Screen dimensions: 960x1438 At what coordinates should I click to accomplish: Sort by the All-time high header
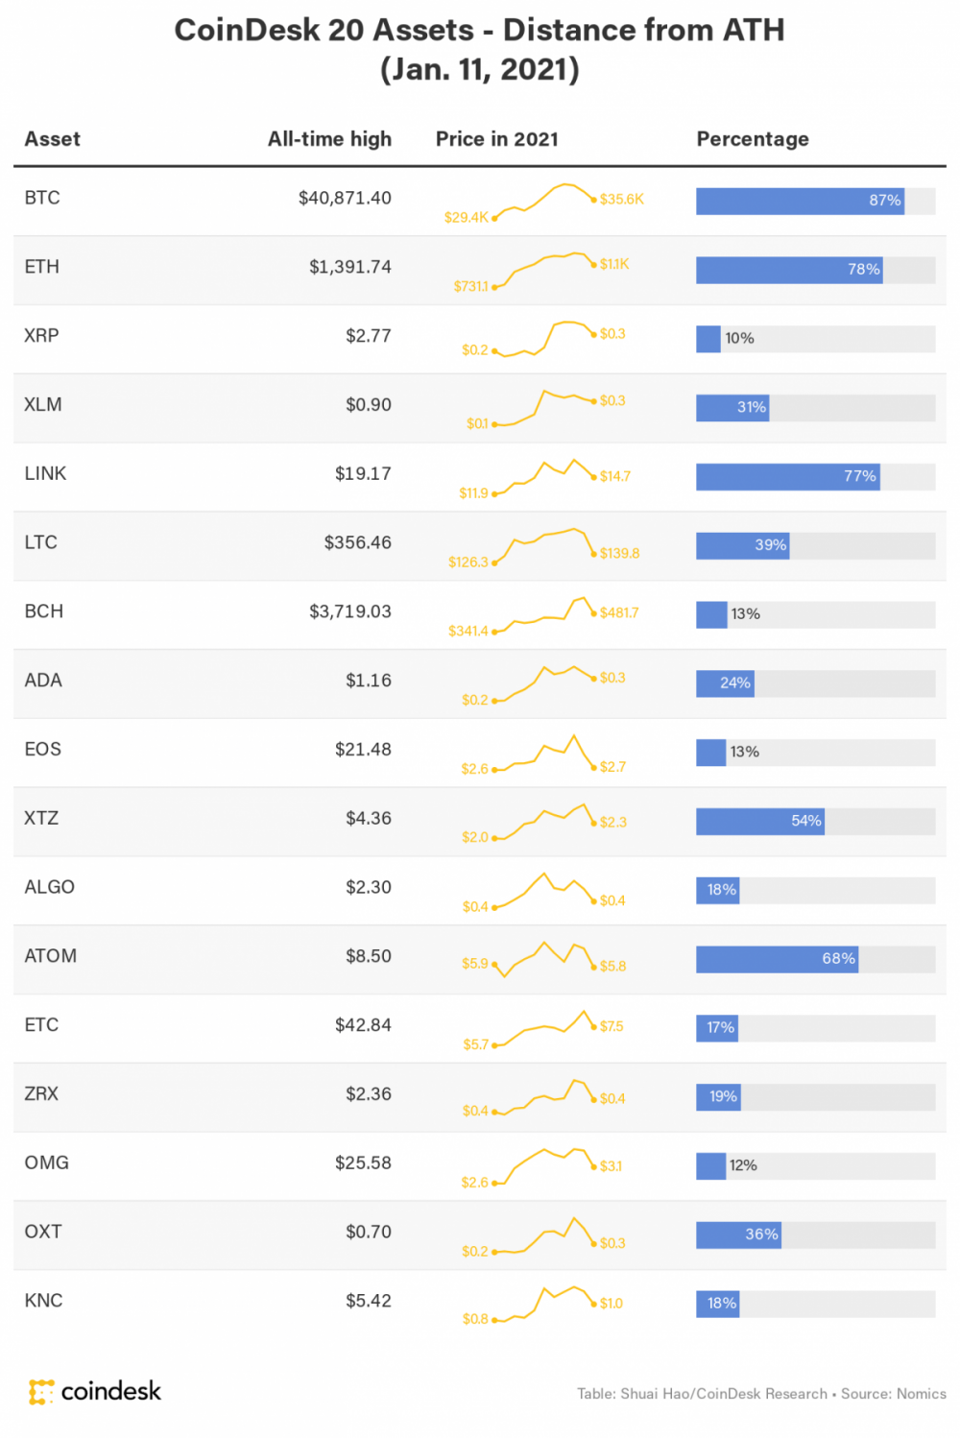tap(329, 139)
